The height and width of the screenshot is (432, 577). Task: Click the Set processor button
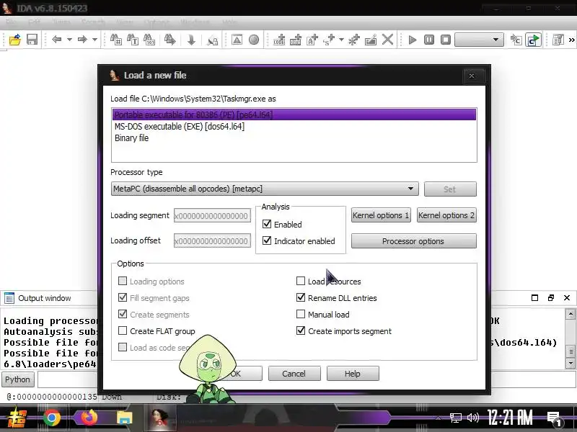[449, 189]
